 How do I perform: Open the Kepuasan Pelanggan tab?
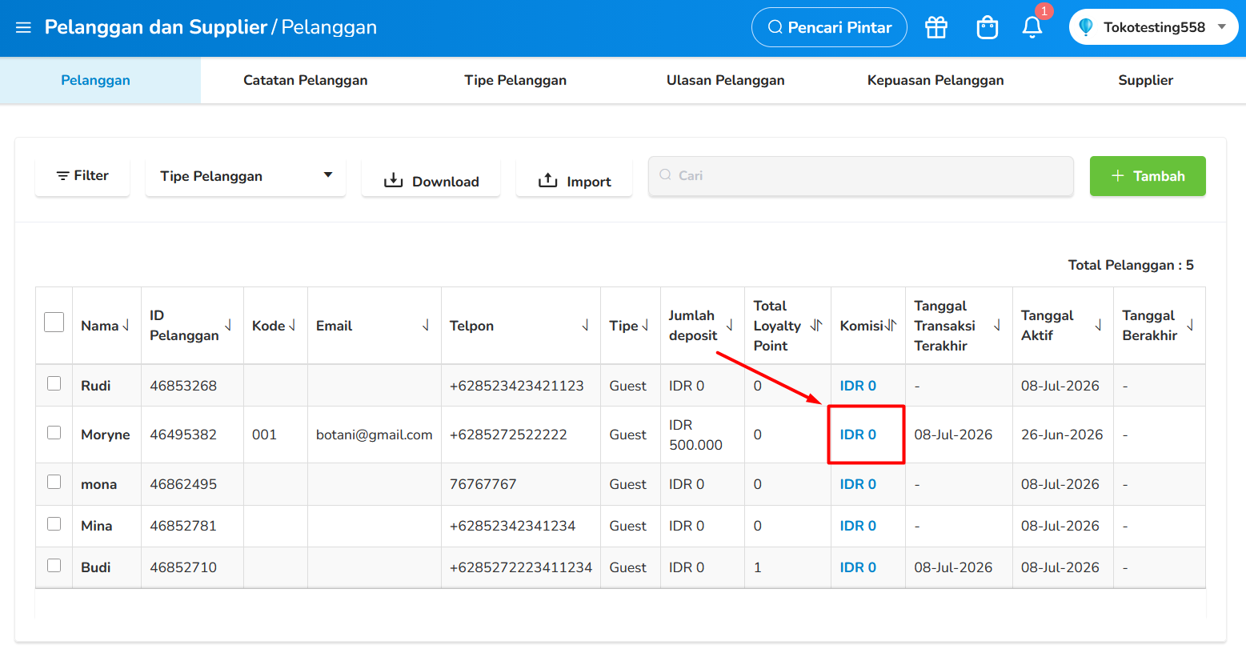click(936, 80)
